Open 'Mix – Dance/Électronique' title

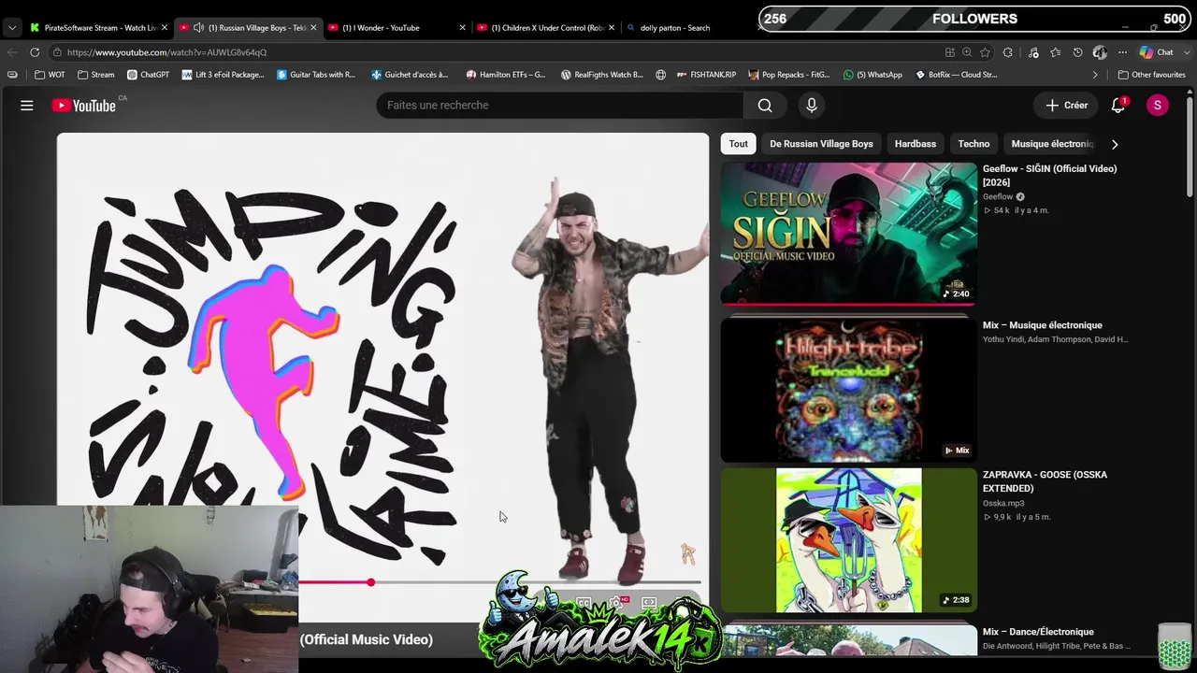coord(1038,632)
